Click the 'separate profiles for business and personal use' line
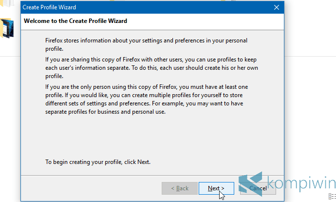 coord(108,112)
